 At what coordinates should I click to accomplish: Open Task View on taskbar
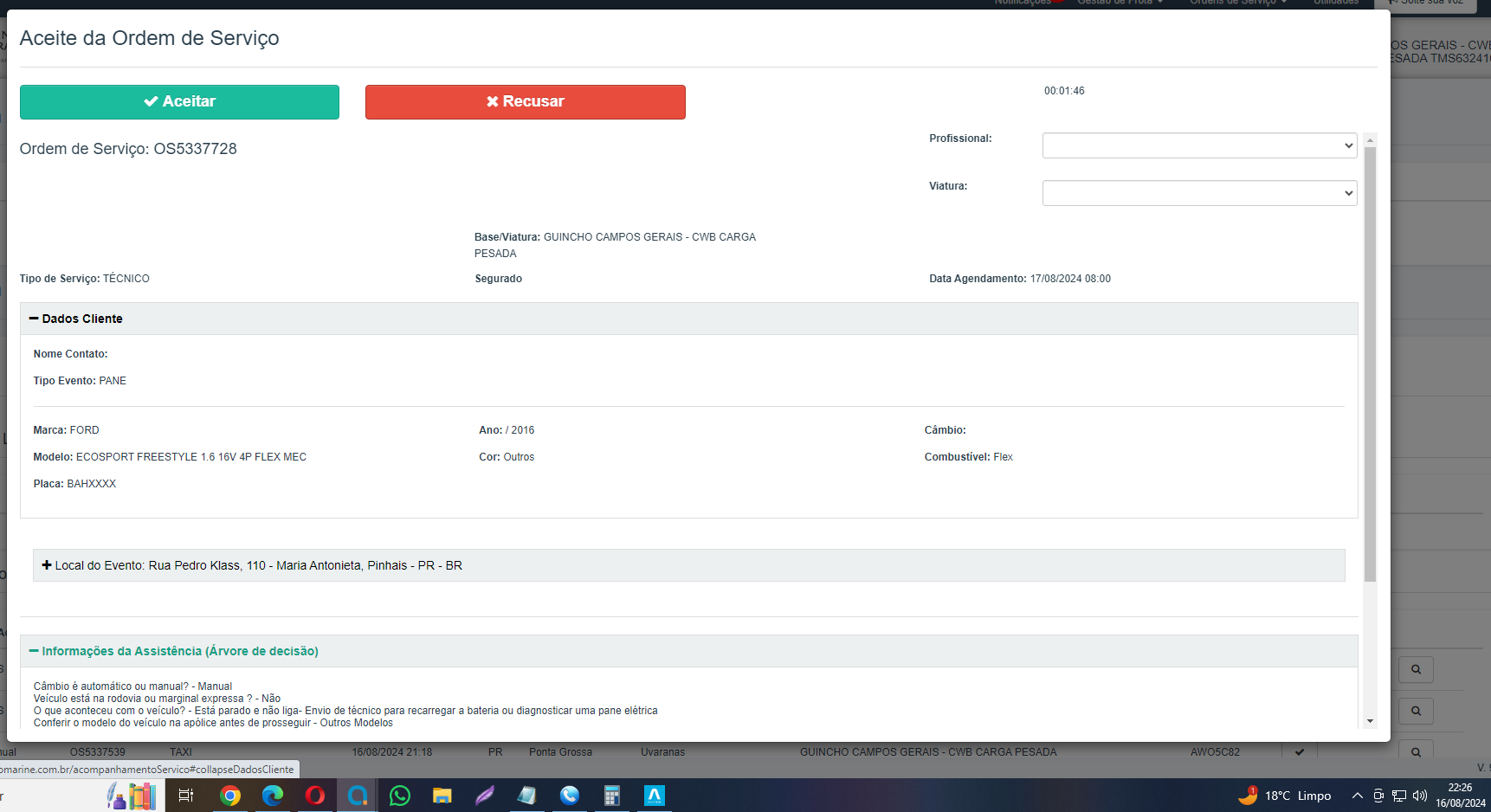tap(186, 796)
